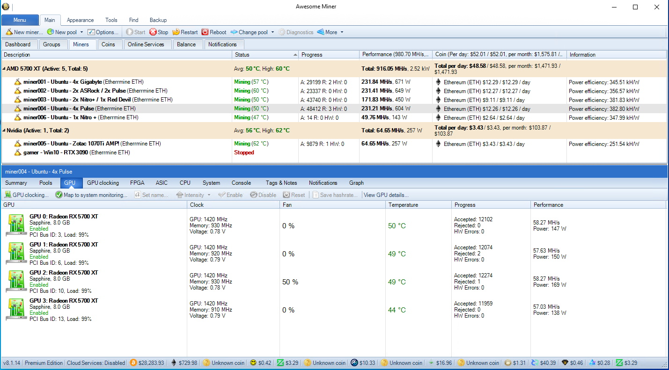
Task: Open the Graph detail tab
Action: click(x=356, y=183)
